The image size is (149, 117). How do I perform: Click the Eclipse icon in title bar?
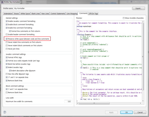[2, 2]
